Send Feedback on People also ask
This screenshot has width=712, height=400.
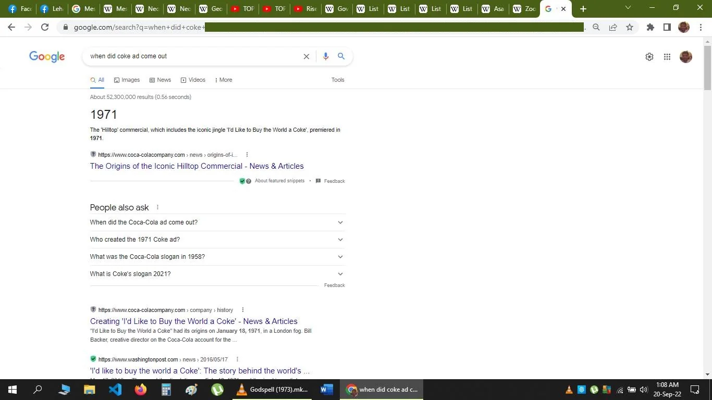point(335,285)
